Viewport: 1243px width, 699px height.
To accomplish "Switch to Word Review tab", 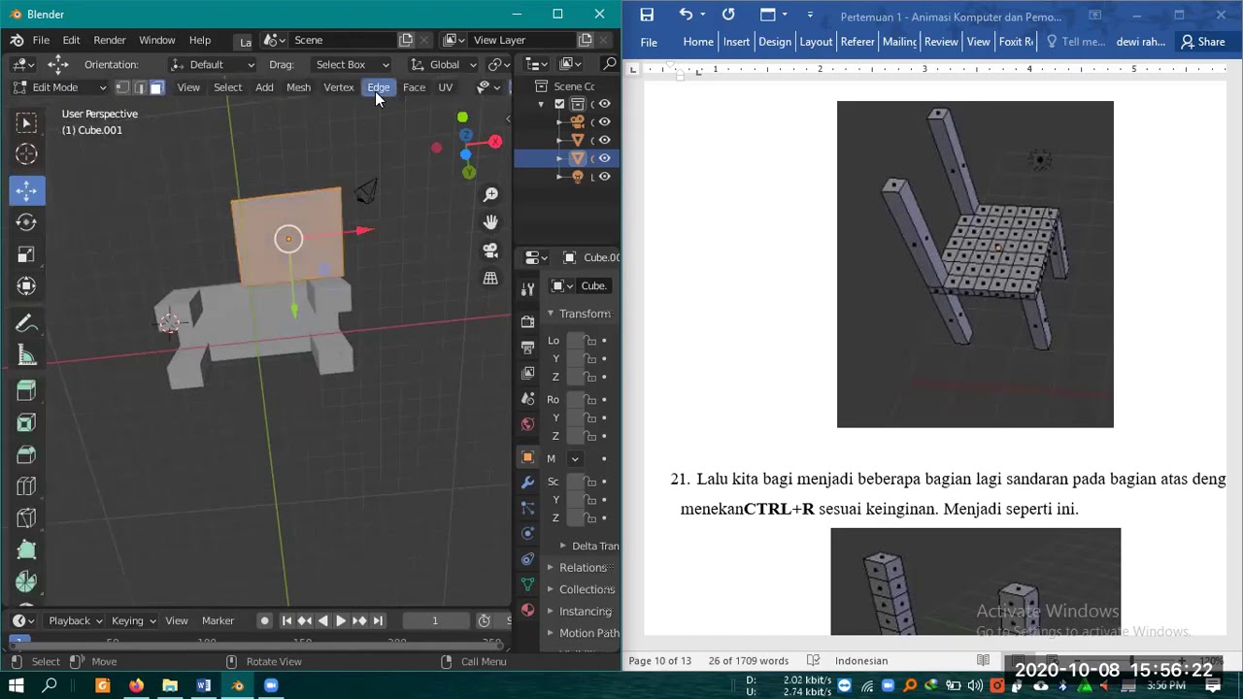I will click(941, 42).
